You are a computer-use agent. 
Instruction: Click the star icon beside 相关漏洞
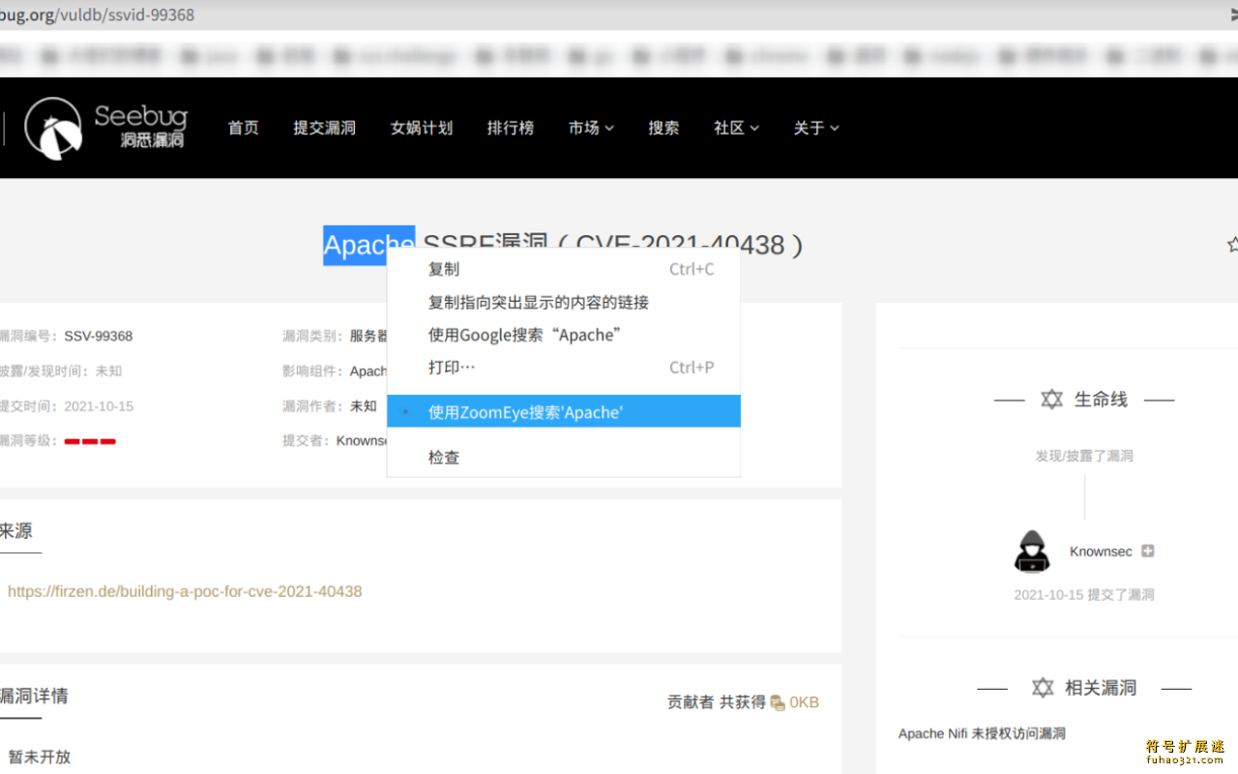click(x=1042, y=688)
